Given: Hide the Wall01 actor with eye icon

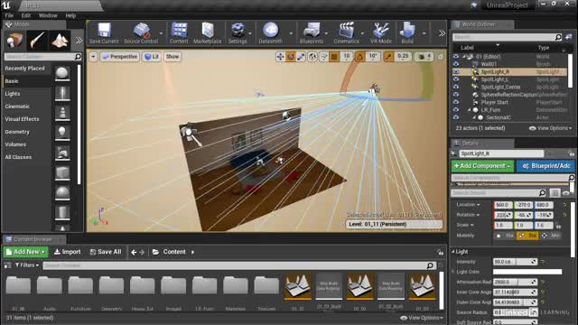Looking at the screenshot, I should pyautogui.click(x=456, y=64).
